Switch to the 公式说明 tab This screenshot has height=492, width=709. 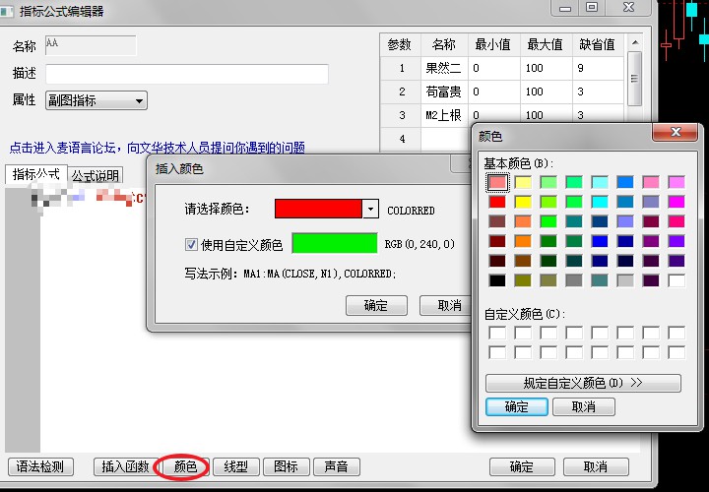pyautogui.click(x=96, y=176)
